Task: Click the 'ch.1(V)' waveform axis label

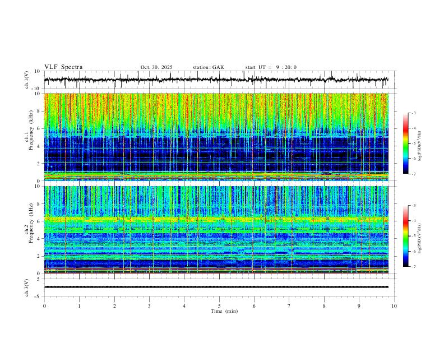Action: click(x=27, y=80)
